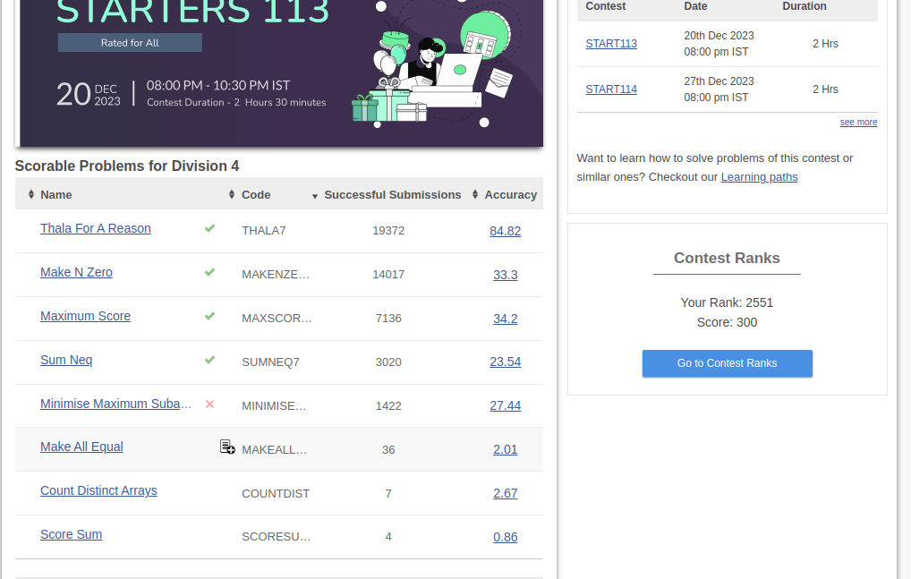Click the add-to-list icon beside Make All Equal
The width and height of the screenshot is (911, 579).
(x=227, y=447)
